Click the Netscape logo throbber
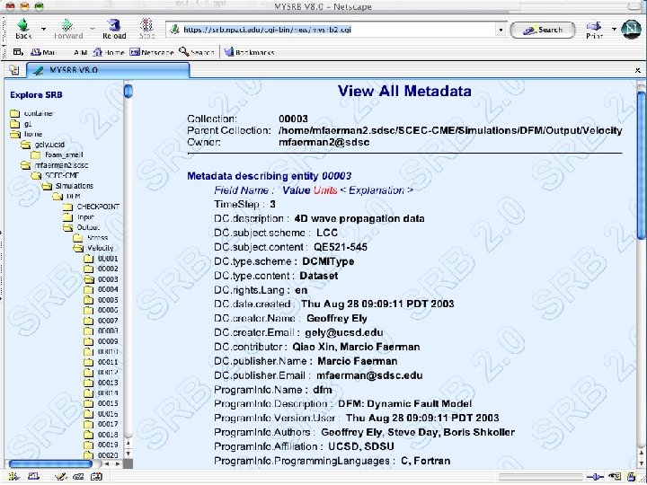This screenshot has width=647, height=485. (x=631, y=30)
